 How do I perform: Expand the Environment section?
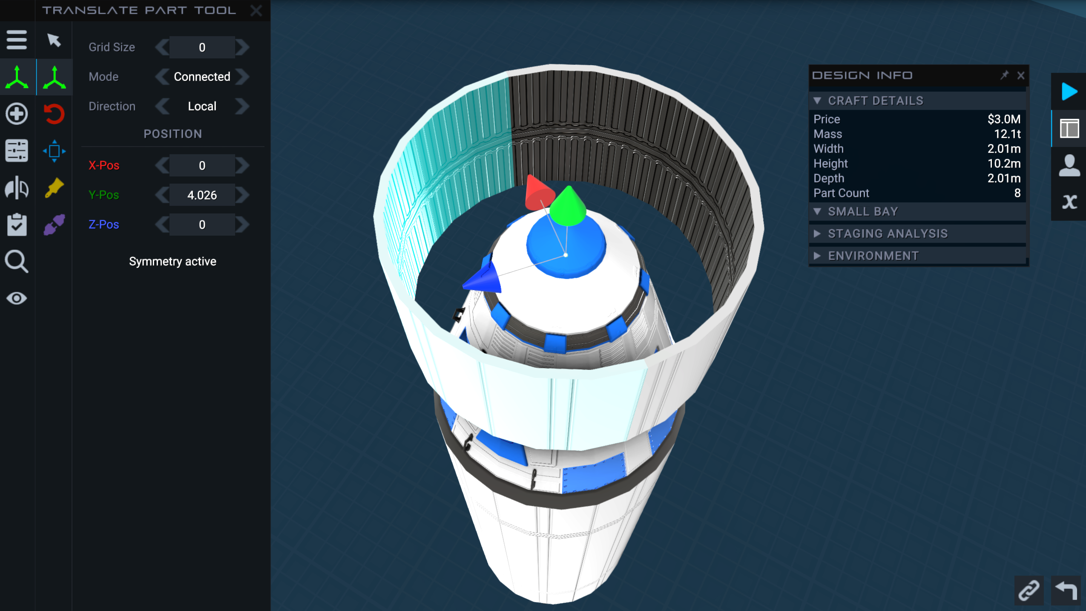(x=873, y=256)
